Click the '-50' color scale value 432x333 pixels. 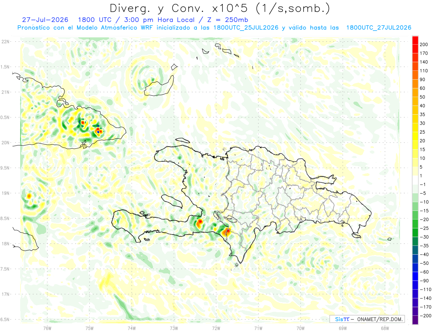[x=424, y=263]
